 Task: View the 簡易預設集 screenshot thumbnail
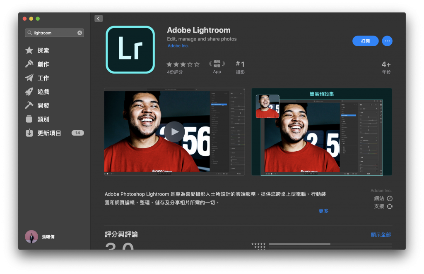click(x=321, y=132)
